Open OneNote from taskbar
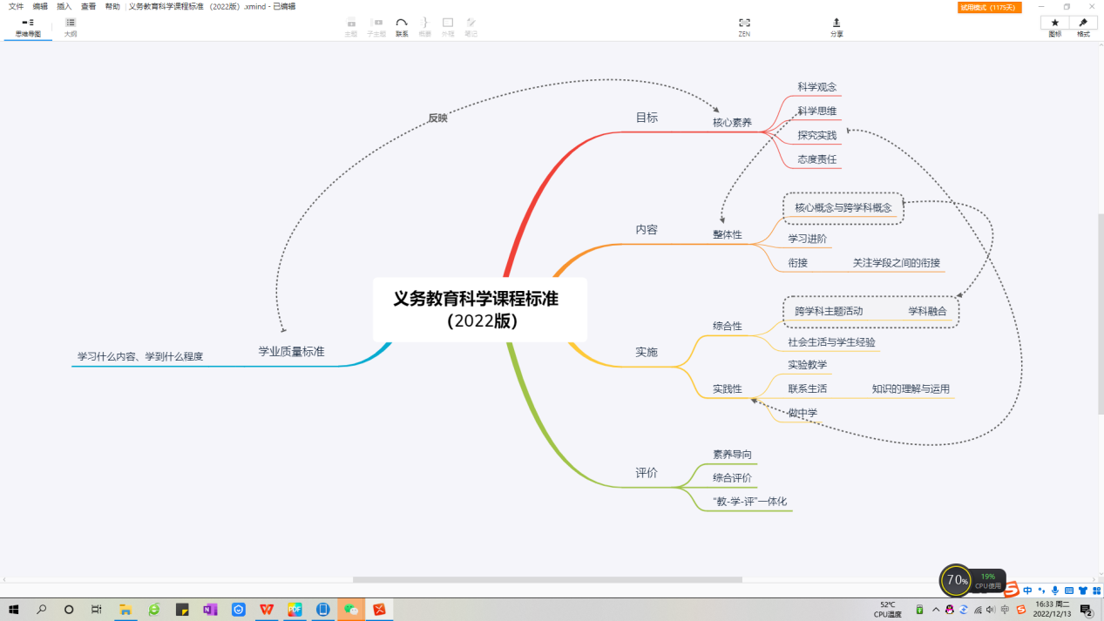Screen dimensions: 1104x621 pos(210,610)
